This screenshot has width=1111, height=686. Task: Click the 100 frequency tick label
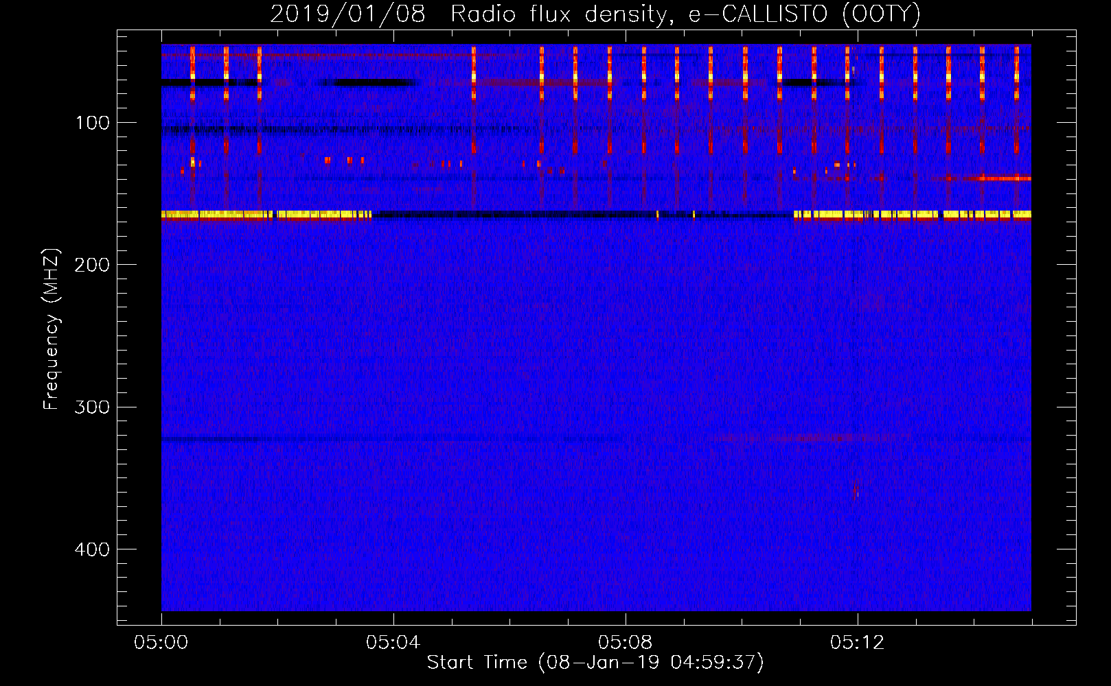[x=93, y=123]
